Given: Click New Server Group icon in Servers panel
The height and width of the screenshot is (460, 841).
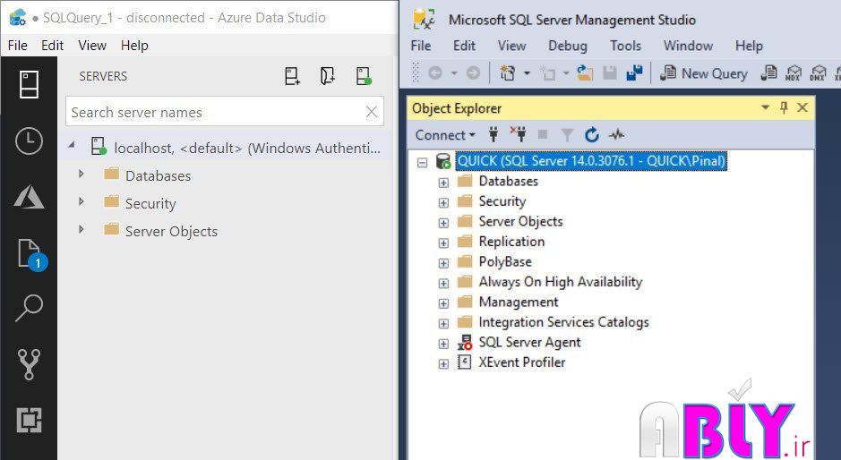Looking at the screenshot, I should point(328,76).
